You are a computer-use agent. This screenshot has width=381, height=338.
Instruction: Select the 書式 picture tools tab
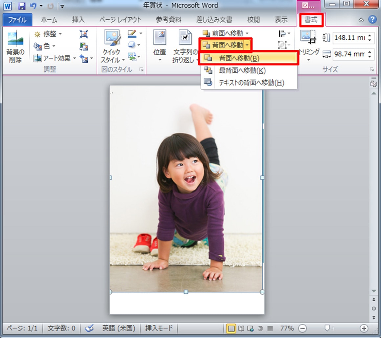pyautogui.click(x=311, y=20)
